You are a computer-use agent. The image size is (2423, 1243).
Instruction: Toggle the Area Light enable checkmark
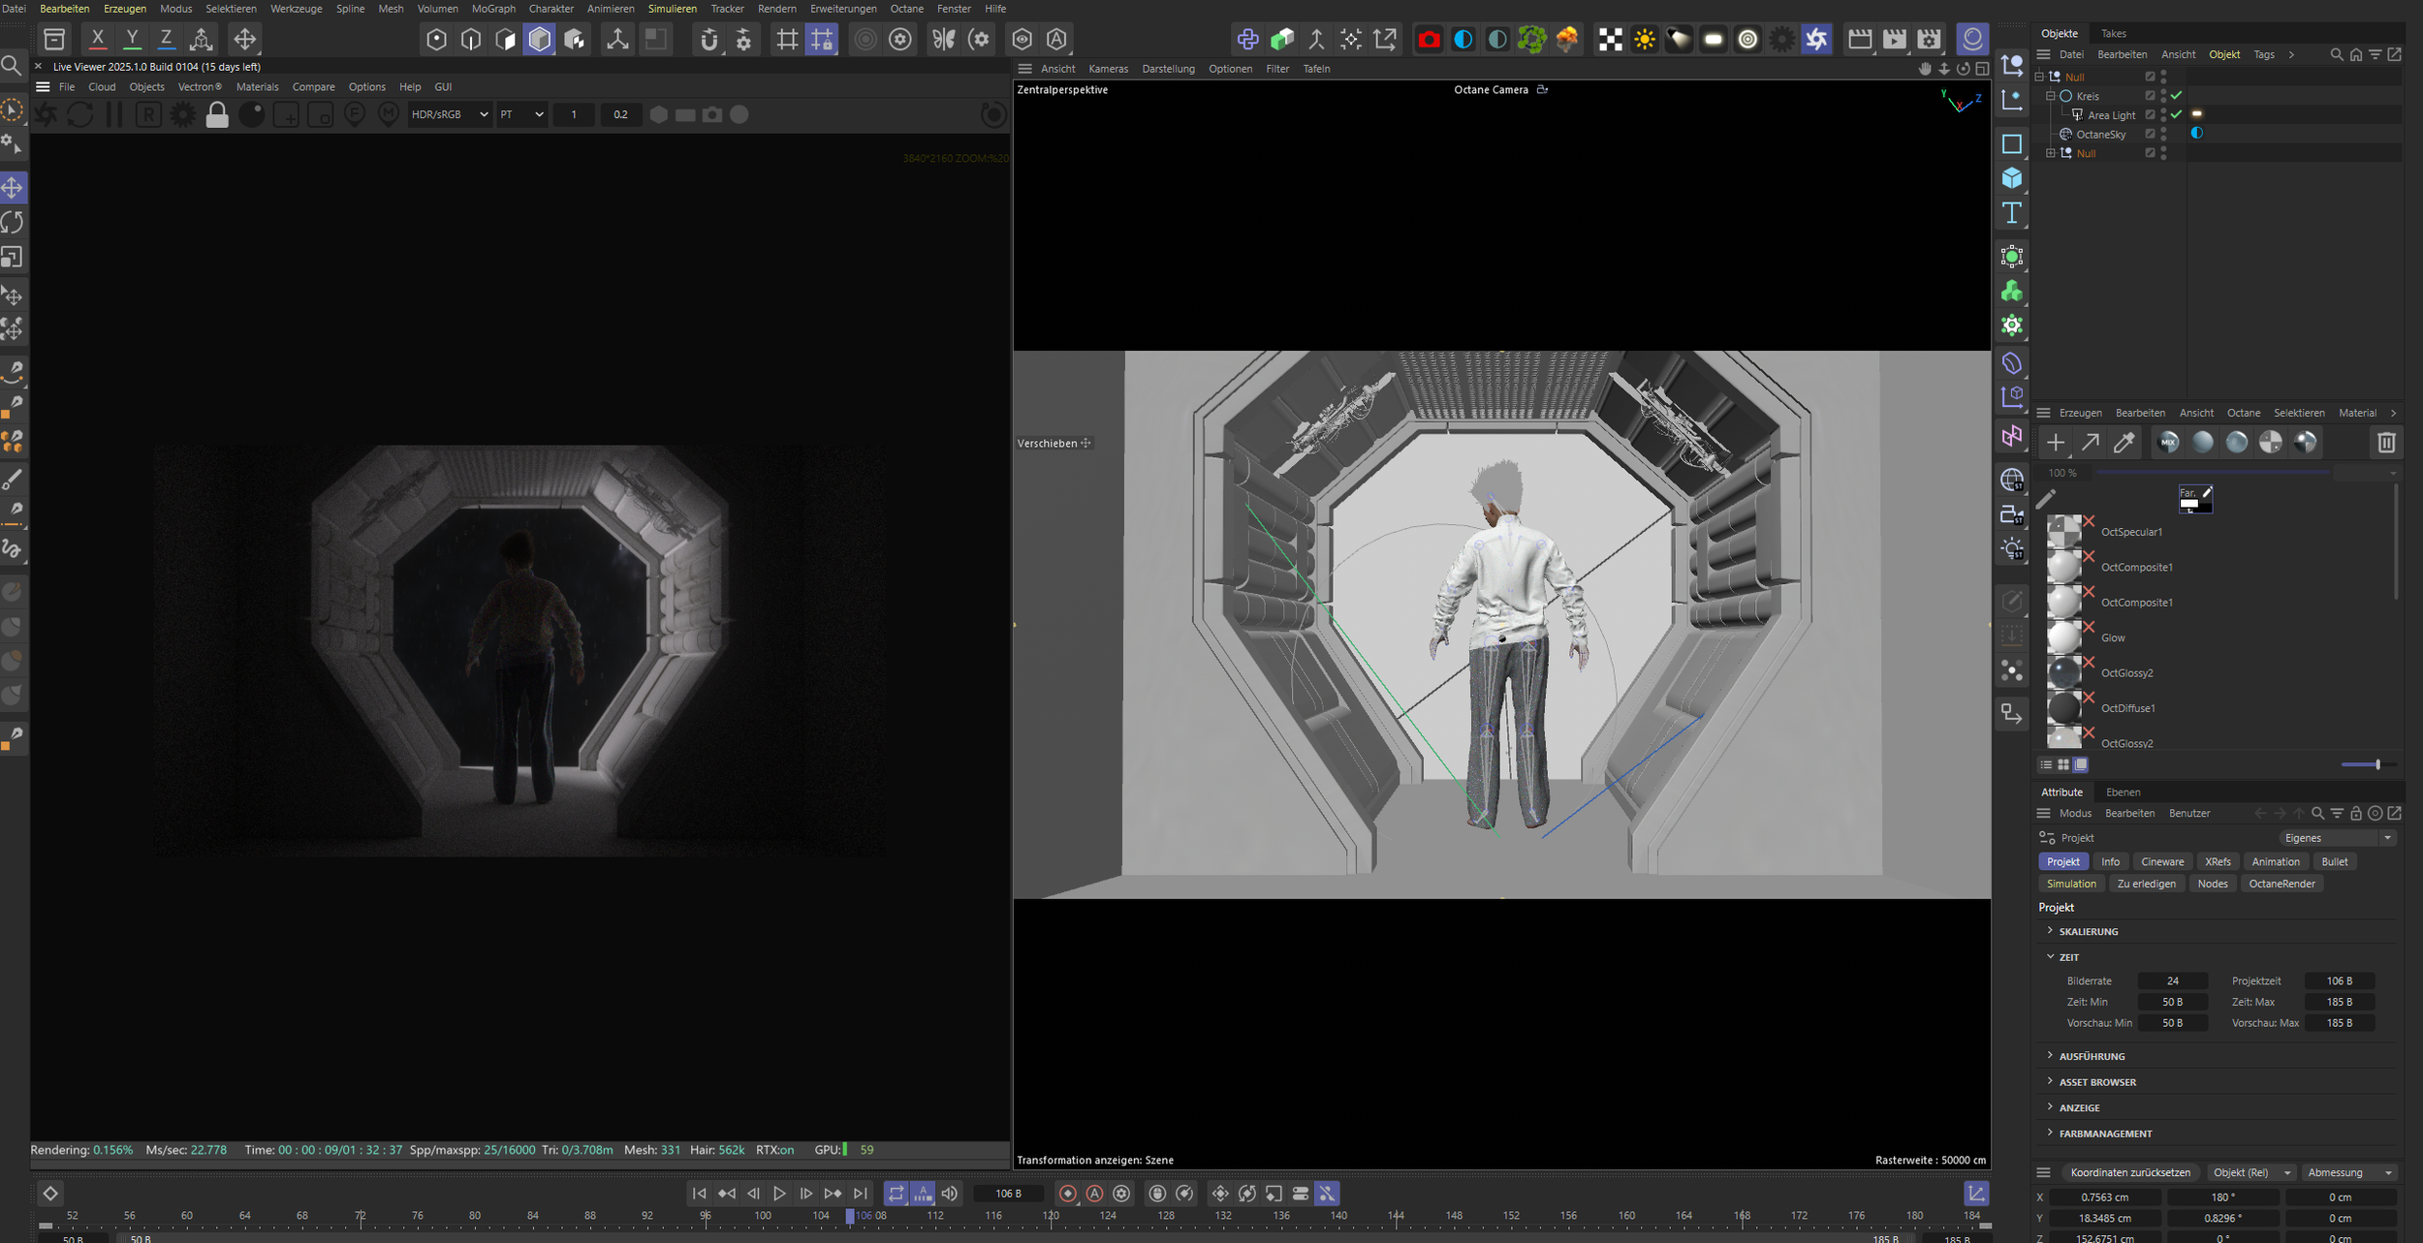[2176, 114]
